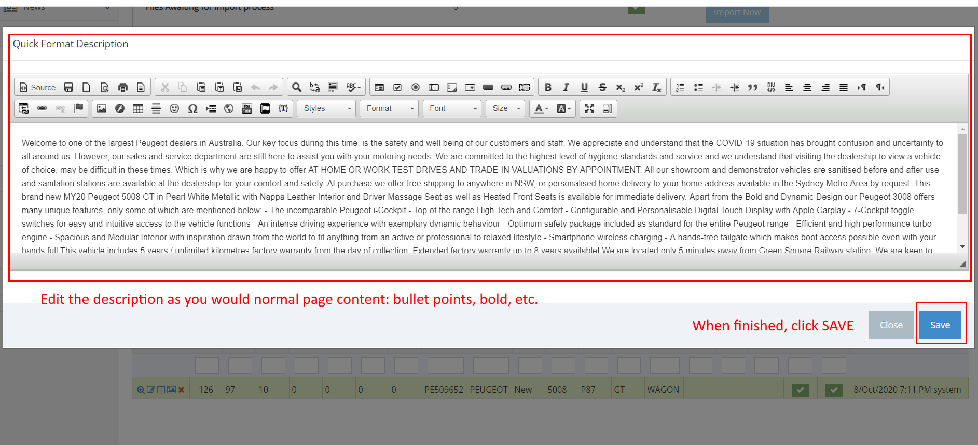Insert a table into the description
This screenshot has height=445, width=978.
(138, 108)
